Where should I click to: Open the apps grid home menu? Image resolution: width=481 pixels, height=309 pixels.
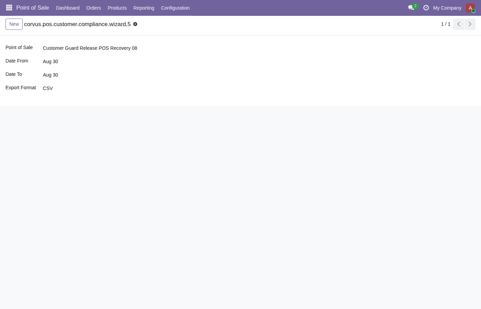(9, 8)
